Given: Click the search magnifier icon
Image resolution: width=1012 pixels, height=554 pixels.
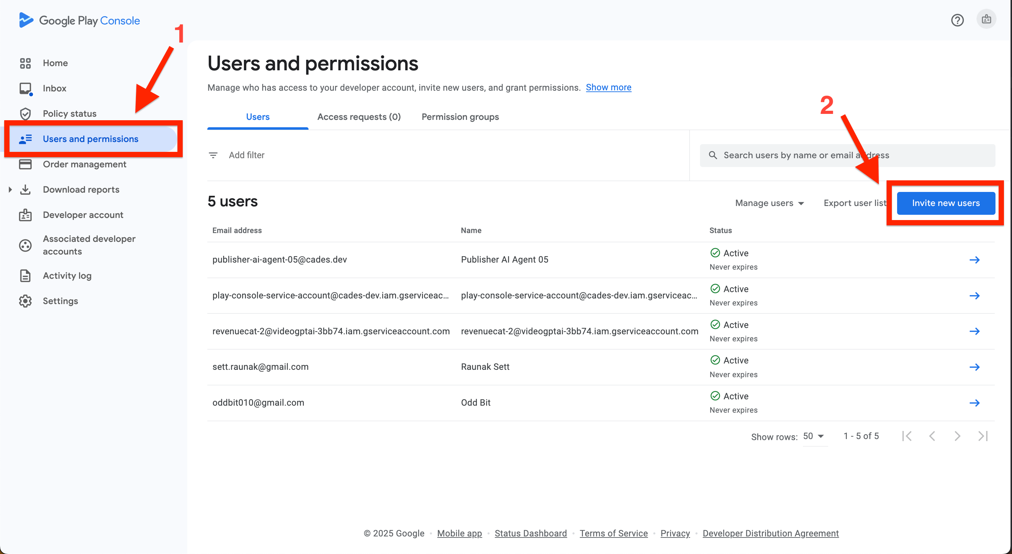Looking at the screenshot, I should pos(713,155).
